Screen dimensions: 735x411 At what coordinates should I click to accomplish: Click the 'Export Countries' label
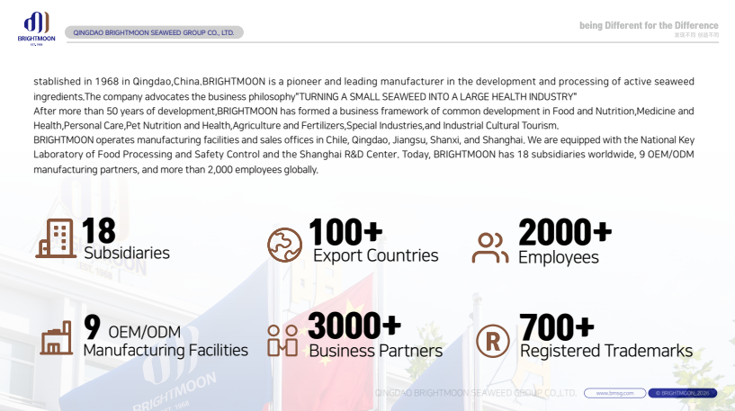click(375, 255)
